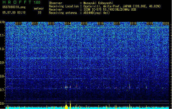Click the 0313 time marker
Viewport: 172px width, 109px height.
(x=51, y=23)
